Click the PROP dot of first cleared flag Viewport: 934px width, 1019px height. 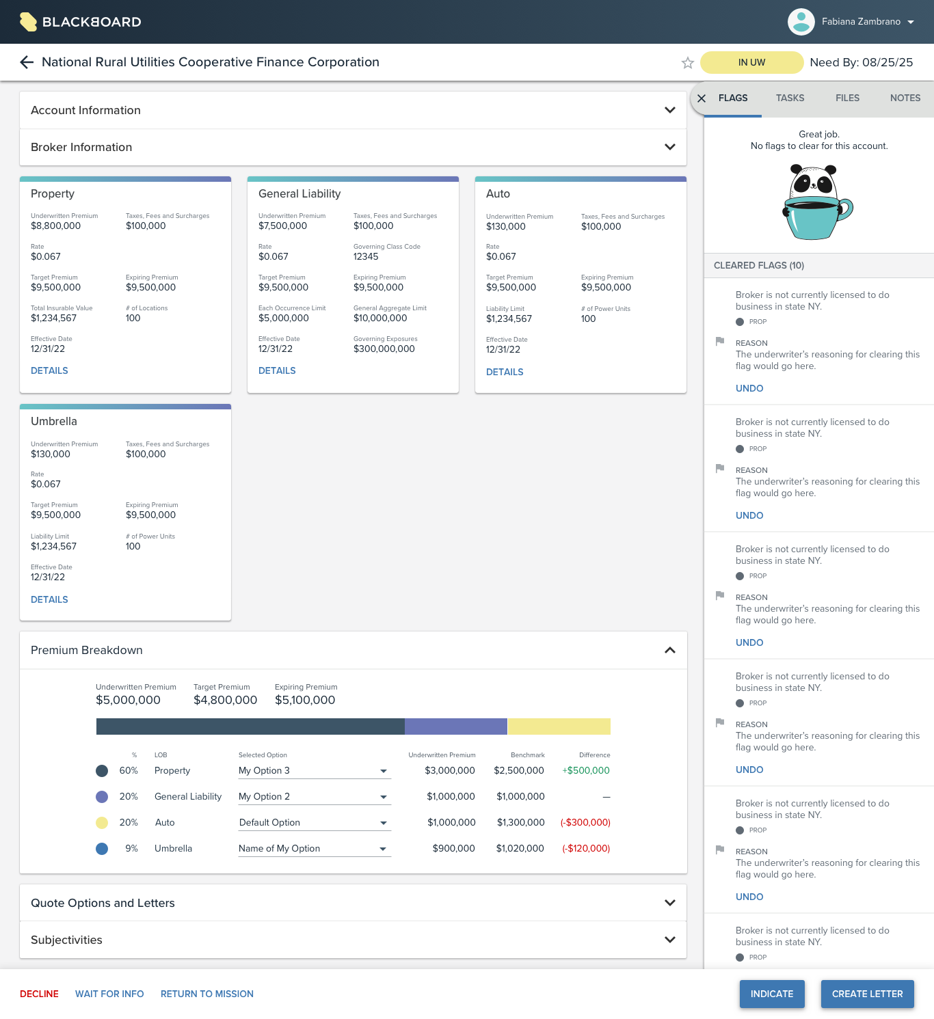point(740,322)
